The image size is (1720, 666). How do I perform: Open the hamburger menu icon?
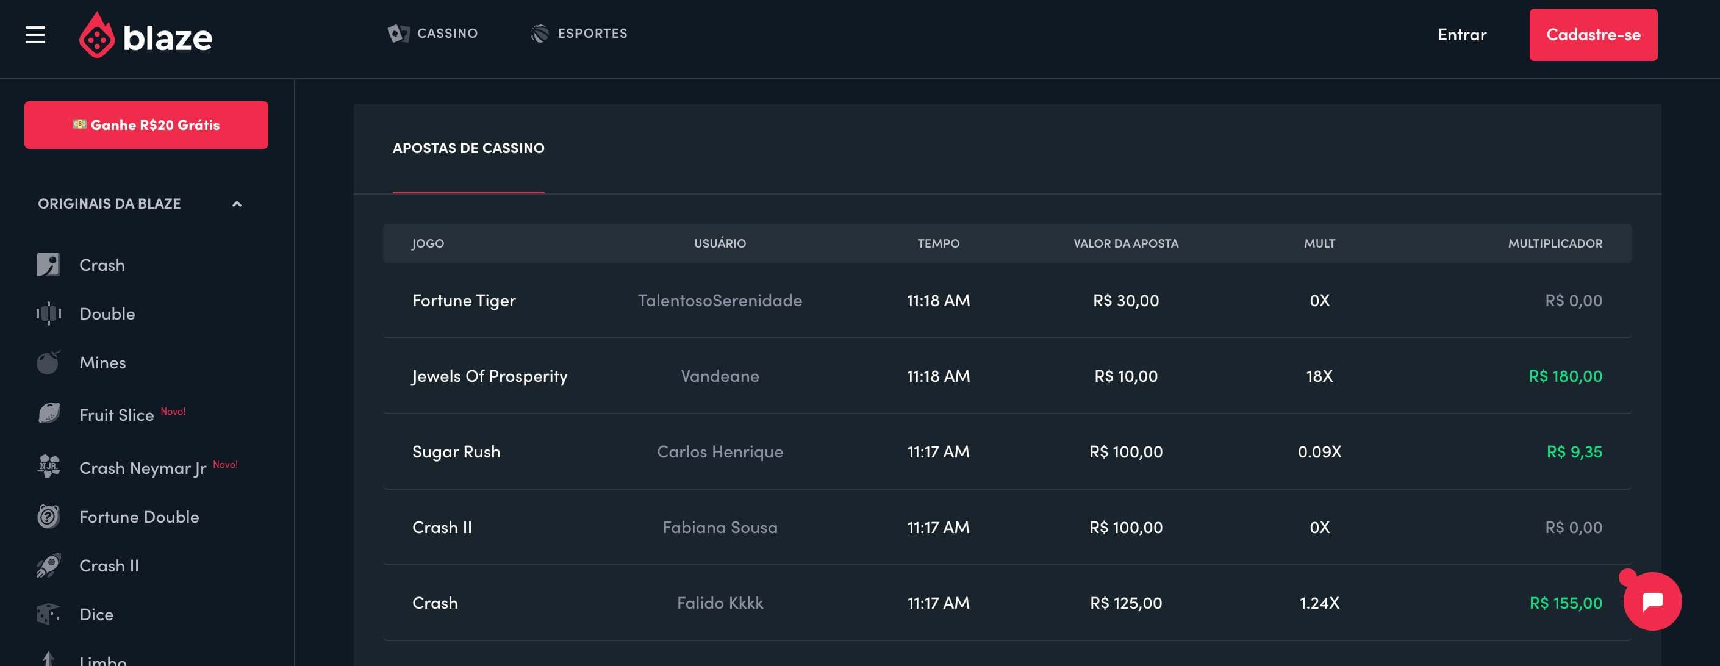tap(35, 35)
